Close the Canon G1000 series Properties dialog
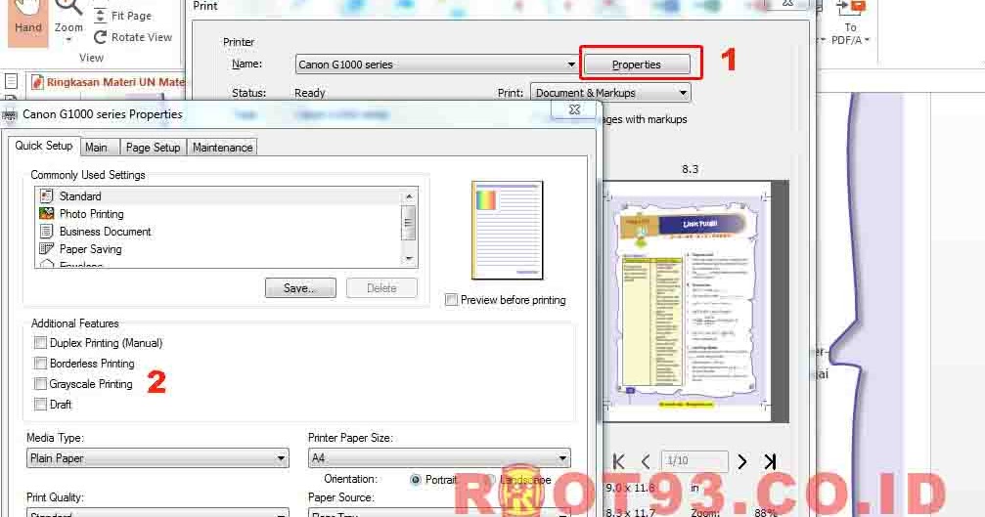 573,109
